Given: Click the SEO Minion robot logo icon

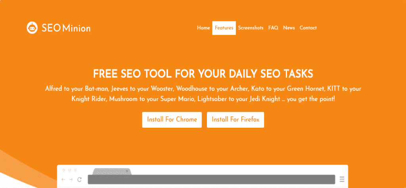Looking at the screenshot, I should coord(33,28).
